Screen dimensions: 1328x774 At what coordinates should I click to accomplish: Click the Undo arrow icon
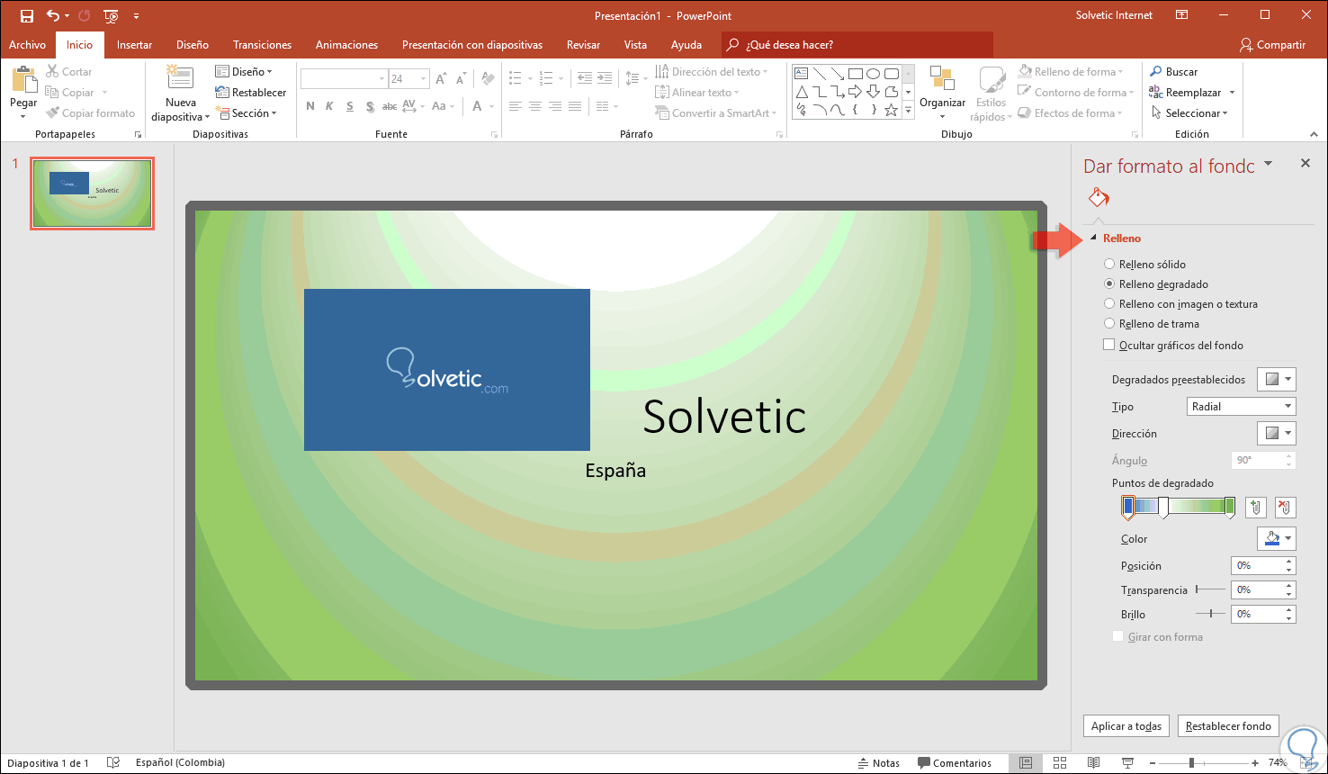53,16
